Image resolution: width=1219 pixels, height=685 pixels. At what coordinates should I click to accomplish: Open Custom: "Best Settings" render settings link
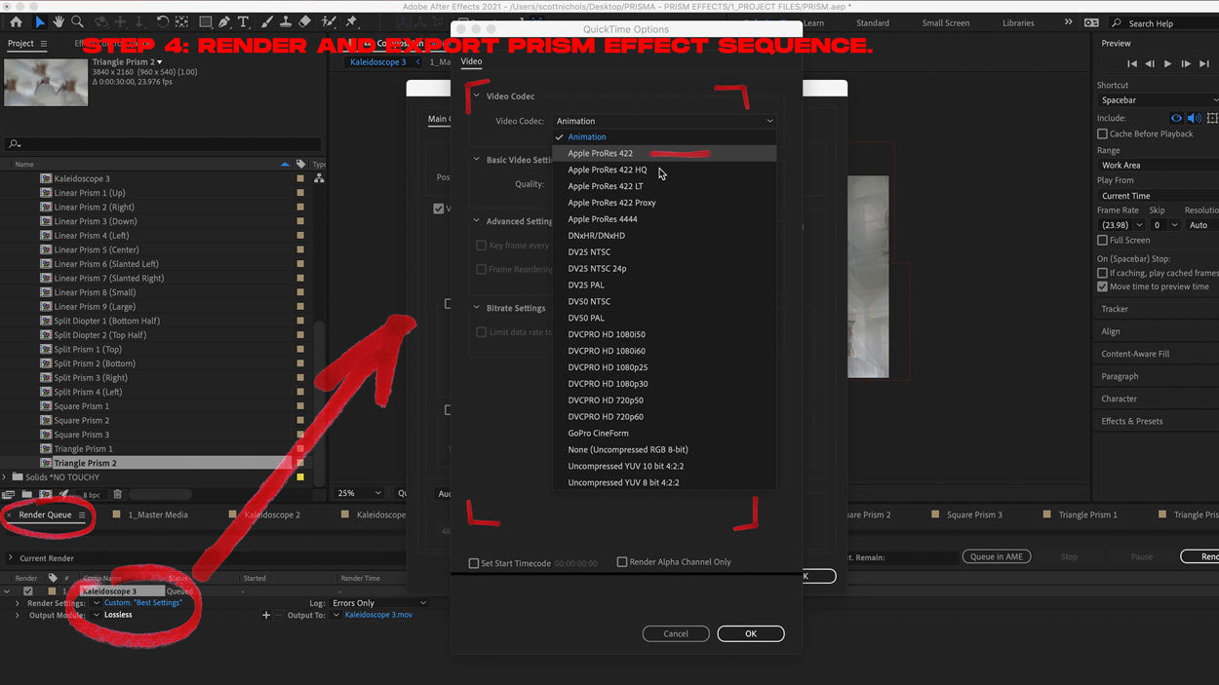[143, 603]
